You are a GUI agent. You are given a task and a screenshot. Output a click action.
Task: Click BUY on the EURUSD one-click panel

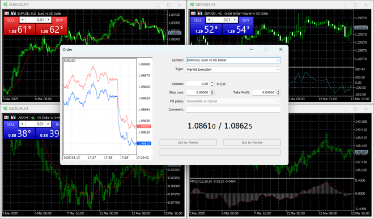coord(59,20)
